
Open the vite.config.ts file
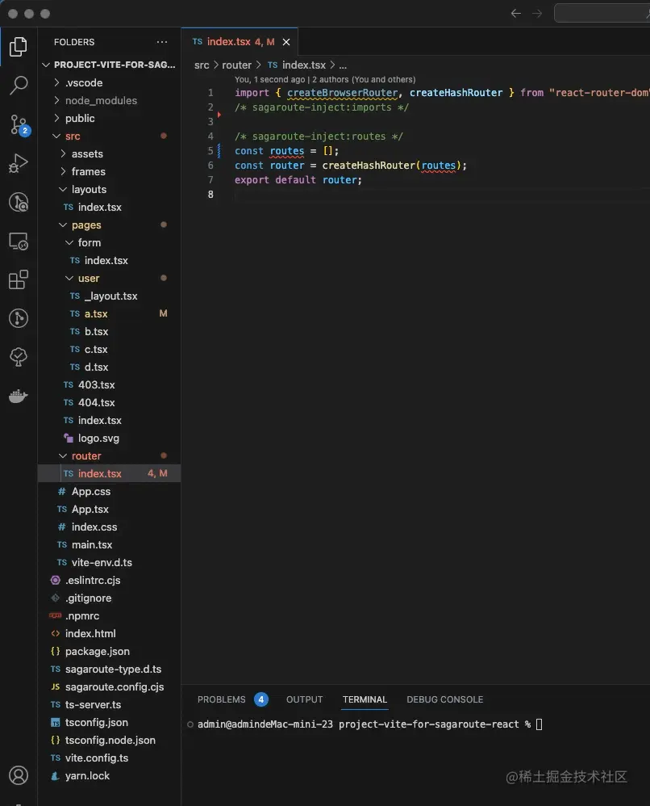coord(110,758)
